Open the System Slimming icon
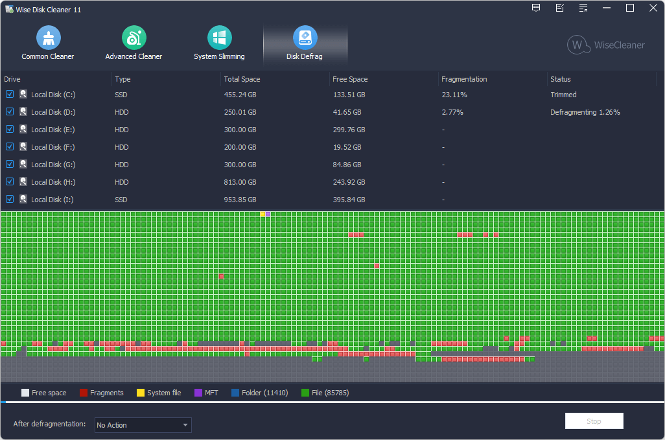The image size is (665, 440). (x=219, y=38)
